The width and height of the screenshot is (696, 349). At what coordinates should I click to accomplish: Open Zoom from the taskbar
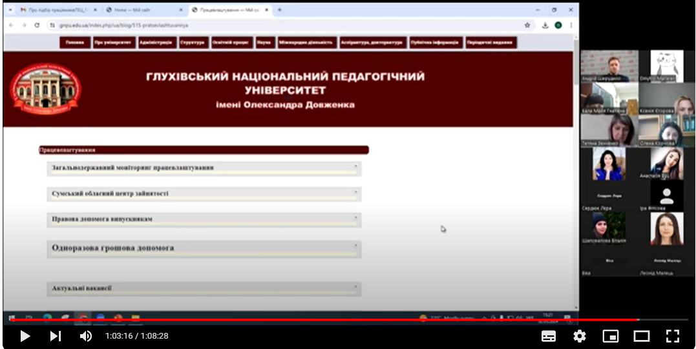100,317
